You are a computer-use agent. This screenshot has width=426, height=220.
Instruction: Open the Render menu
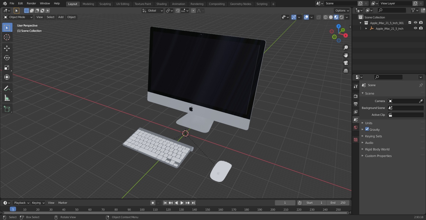(x=31, y=3)
